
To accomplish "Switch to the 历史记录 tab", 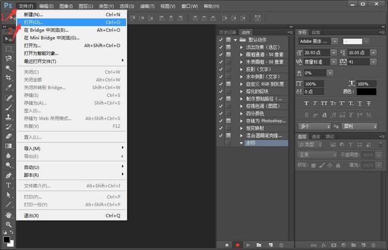I will point(227,32).
